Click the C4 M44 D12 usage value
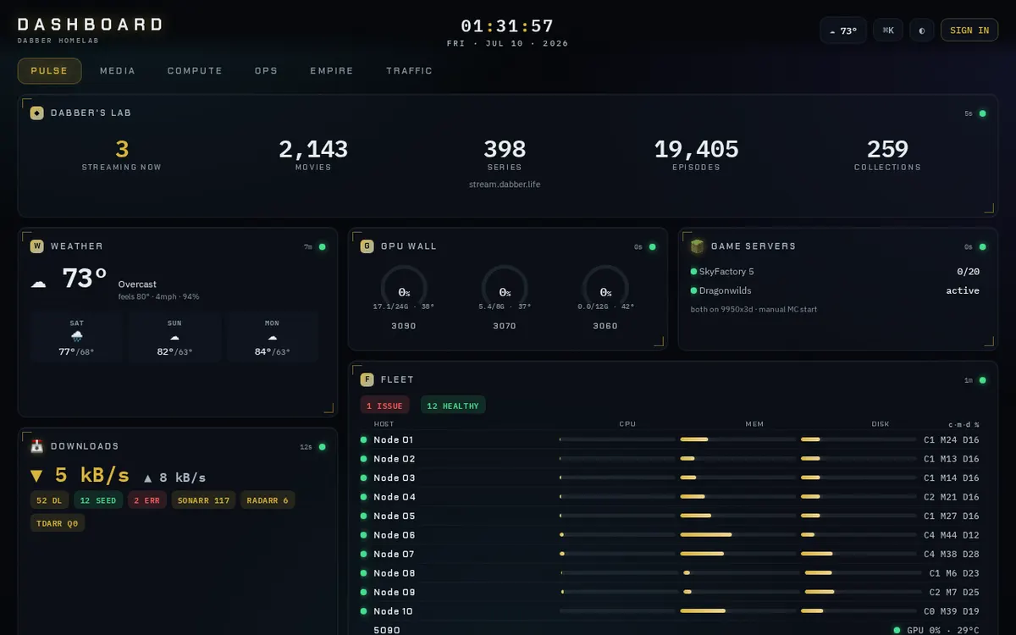 click(x=952, y=535)
